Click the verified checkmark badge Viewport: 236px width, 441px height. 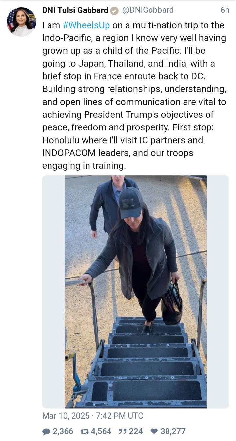click(114, 10)
